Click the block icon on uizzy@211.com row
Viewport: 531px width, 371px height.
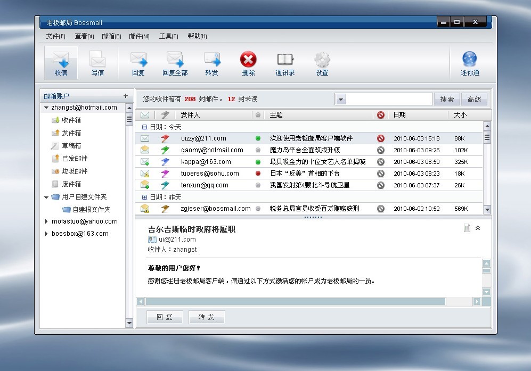[x=381, y=138]
